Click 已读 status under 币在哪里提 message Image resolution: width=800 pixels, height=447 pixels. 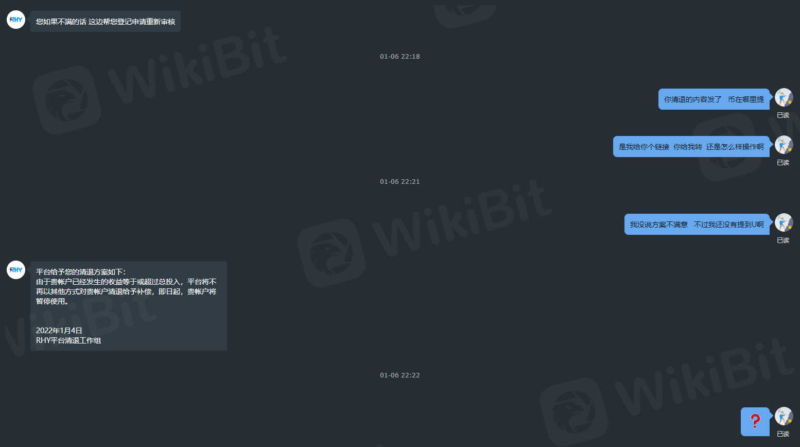pos(783,115)
